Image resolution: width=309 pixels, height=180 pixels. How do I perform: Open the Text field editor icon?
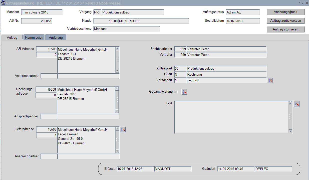(x=297, y=104)
